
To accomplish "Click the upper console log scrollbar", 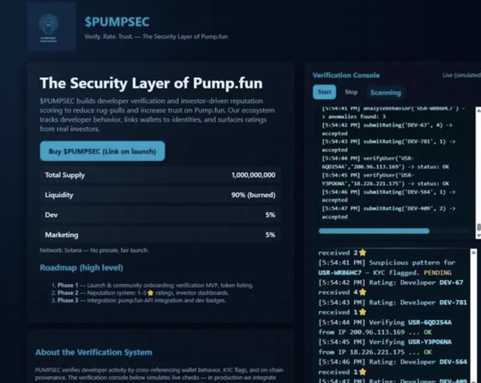I will [478, 172].
